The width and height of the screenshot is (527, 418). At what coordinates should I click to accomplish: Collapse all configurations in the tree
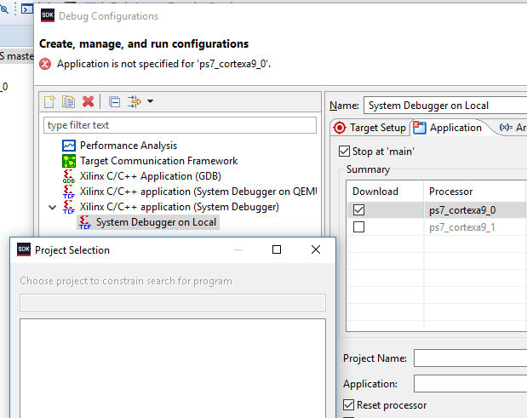point(115,101)
